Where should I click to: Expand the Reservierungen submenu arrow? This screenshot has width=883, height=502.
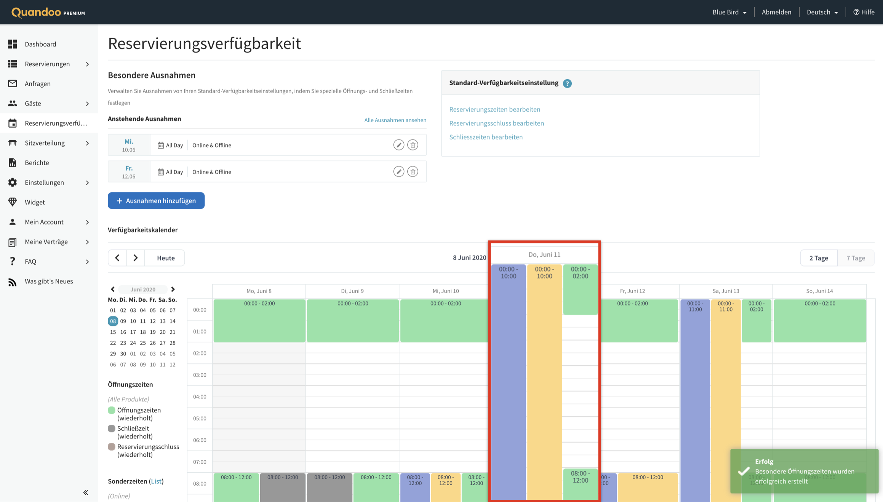tap(88, 64)
